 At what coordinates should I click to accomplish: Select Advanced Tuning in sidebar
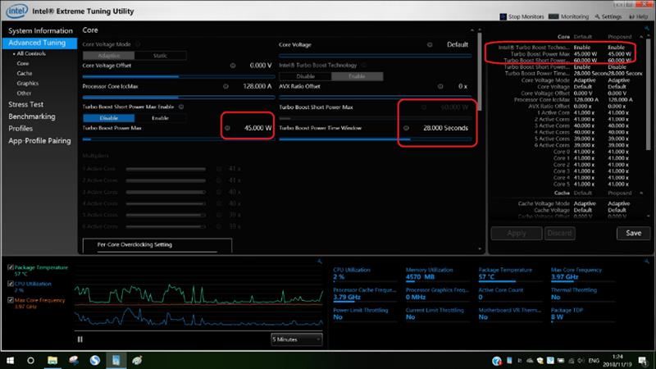(x=39, y=43)
